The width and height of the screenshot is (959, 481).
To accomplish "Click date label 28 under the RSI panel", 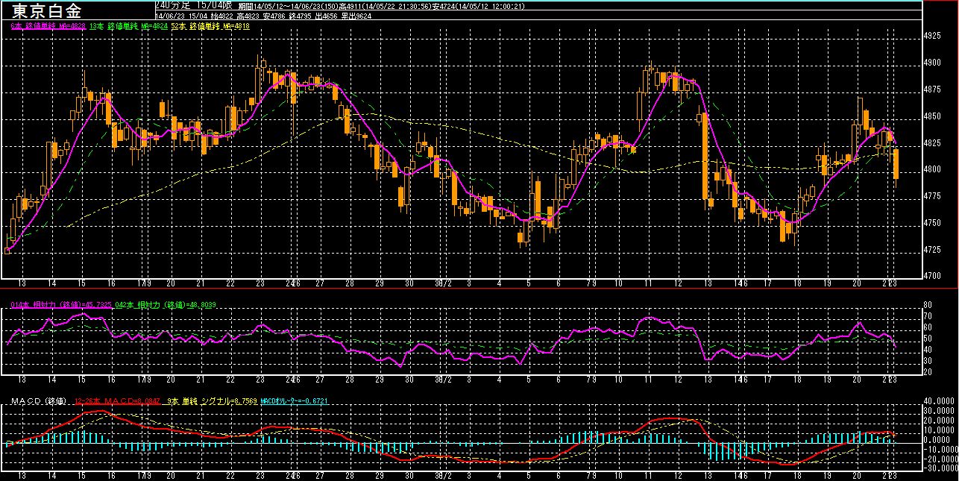I will 348,379.
